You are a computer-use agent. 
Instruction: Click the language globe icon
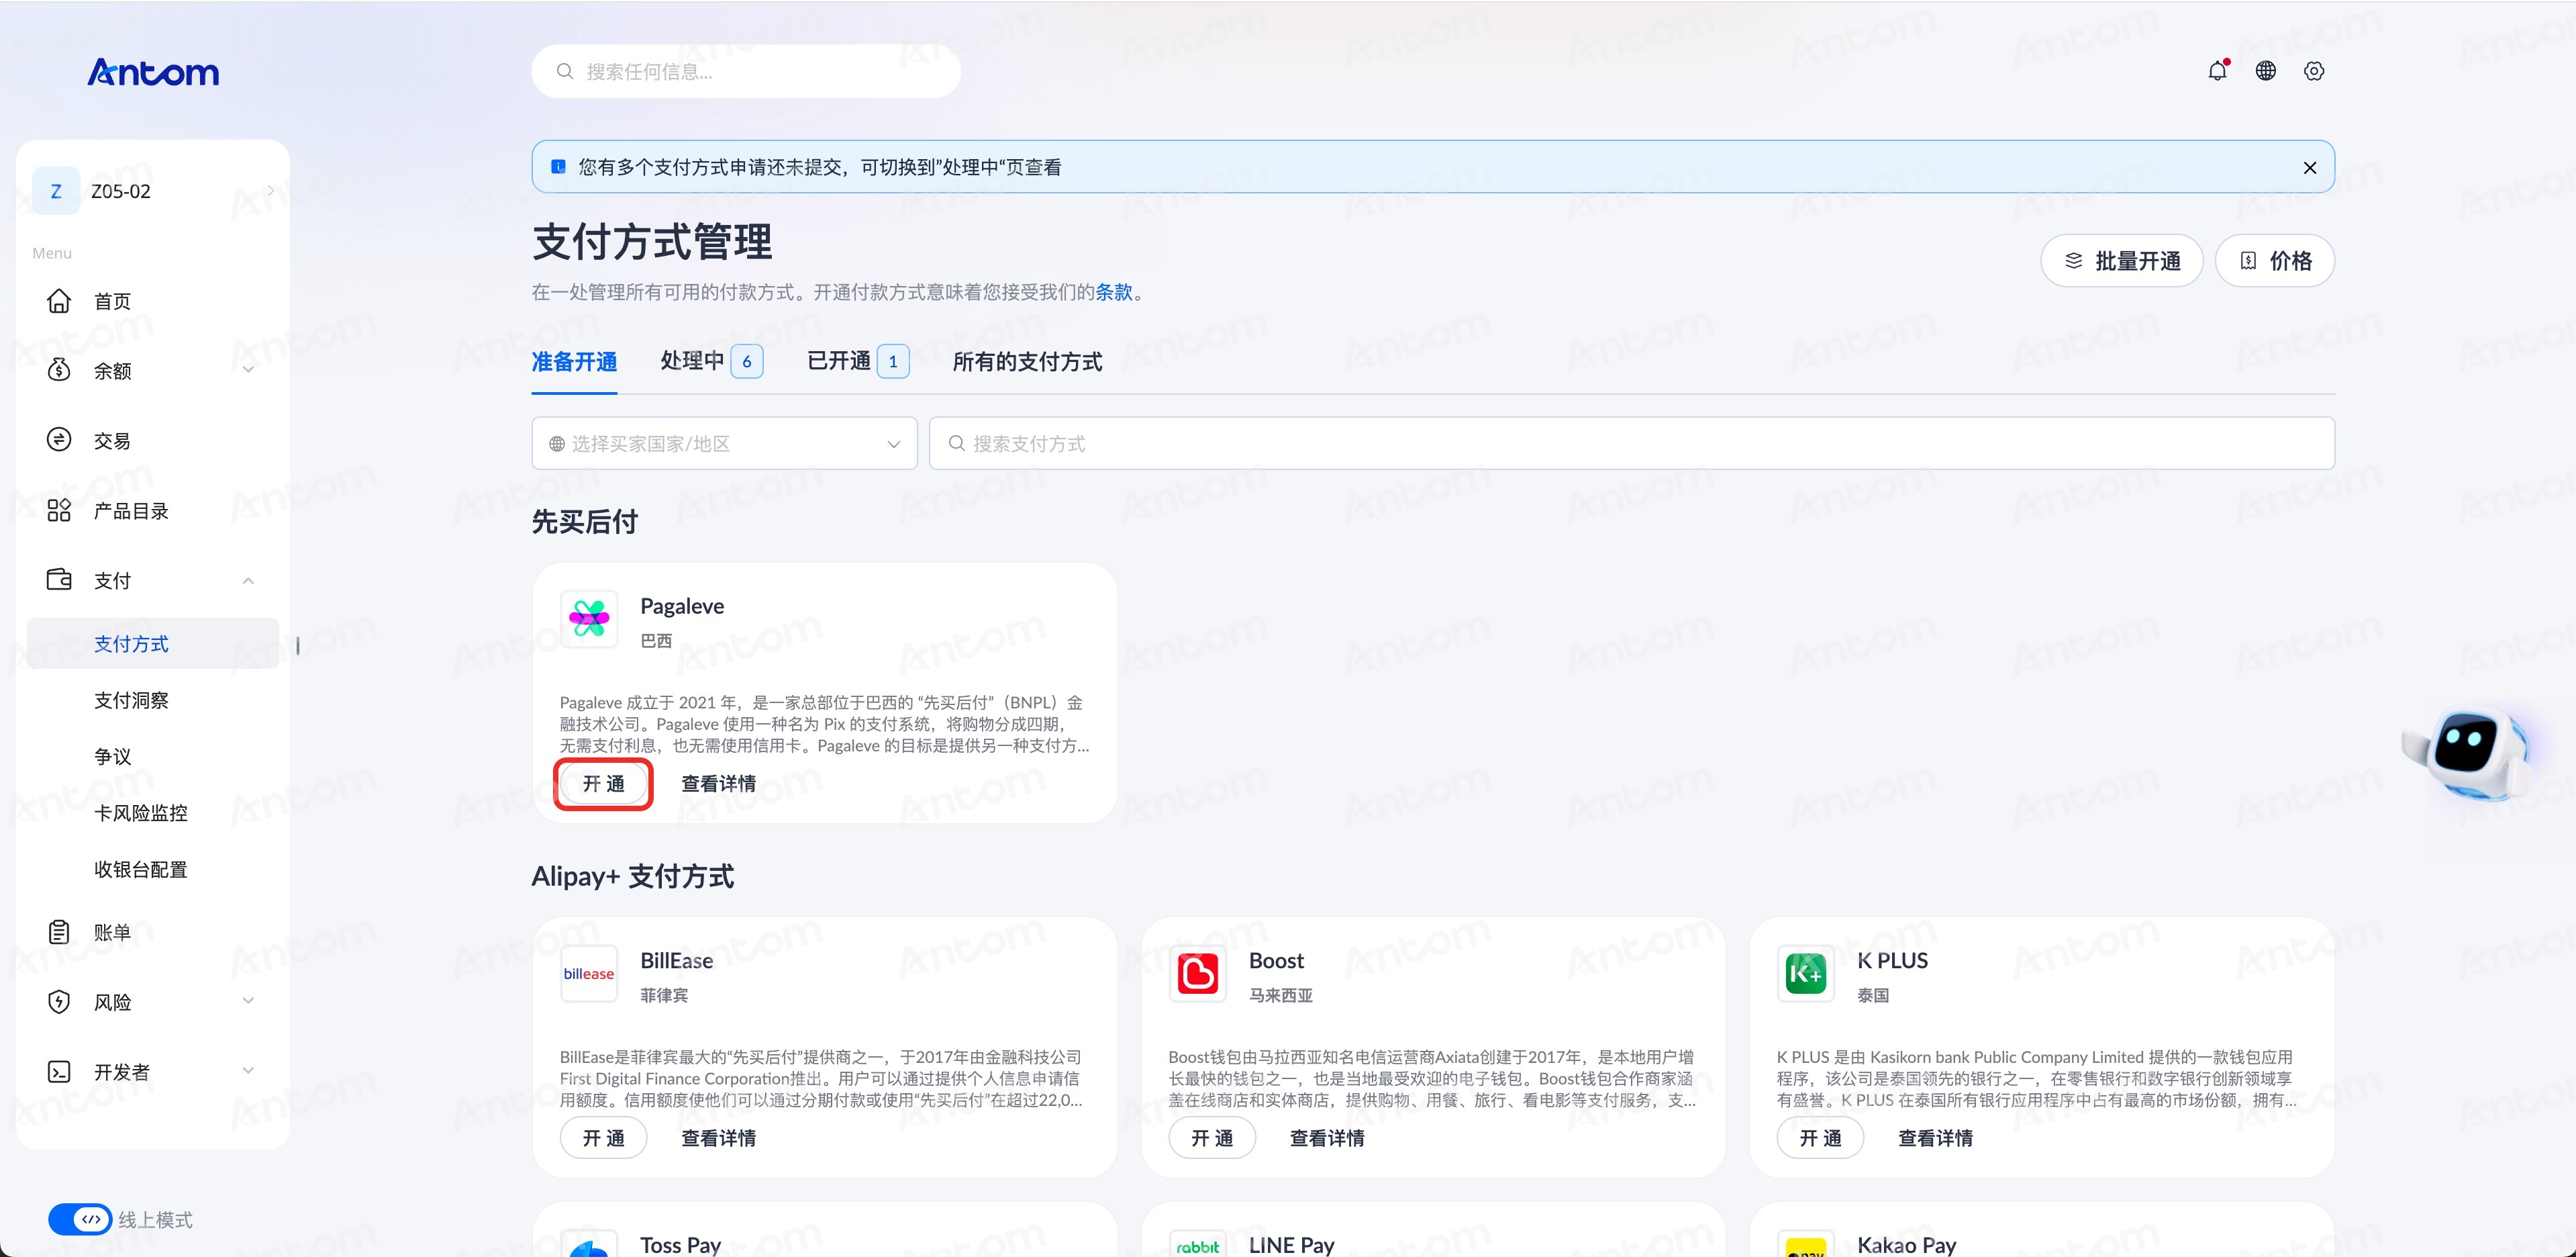(x=2265, y=71)
